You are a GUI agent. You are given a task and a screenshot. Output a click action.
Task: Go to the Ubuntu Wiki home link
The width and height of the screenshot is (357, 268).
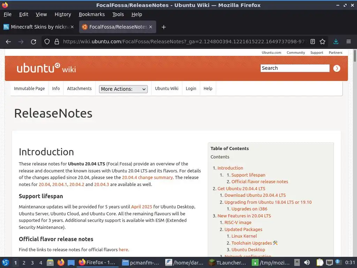coord(167,88)
